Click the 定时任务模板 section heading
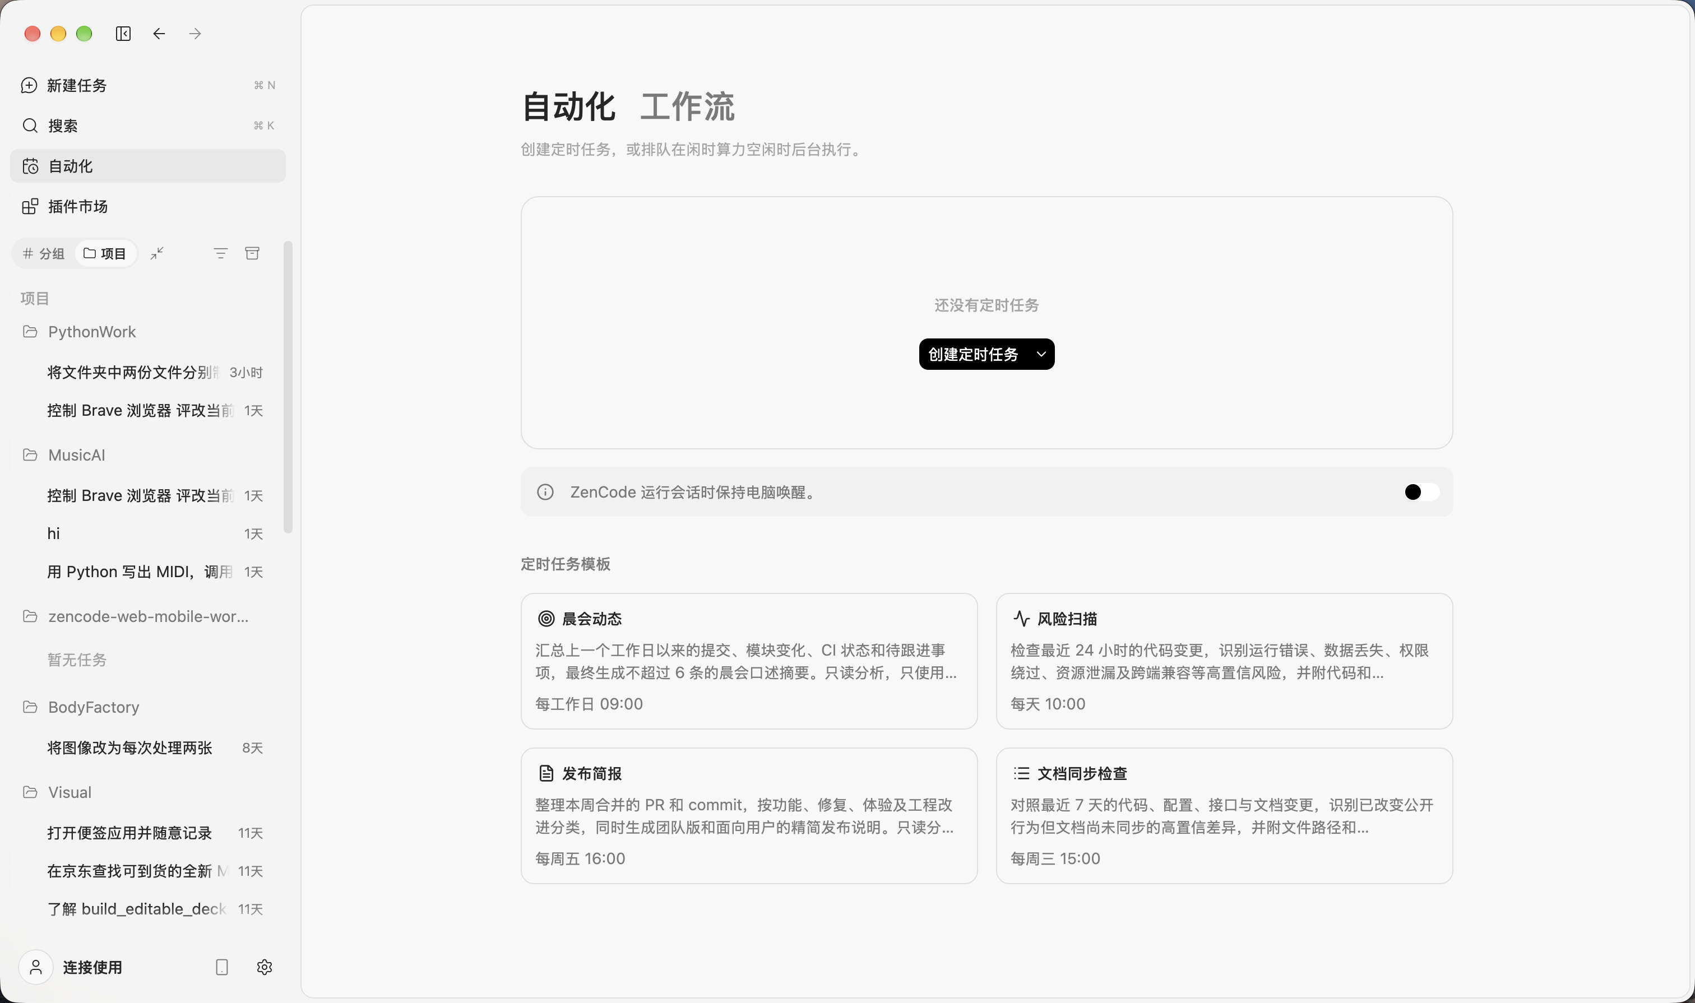The width and height of the screenshot is (1695, 1003). [x=565, y=564]
